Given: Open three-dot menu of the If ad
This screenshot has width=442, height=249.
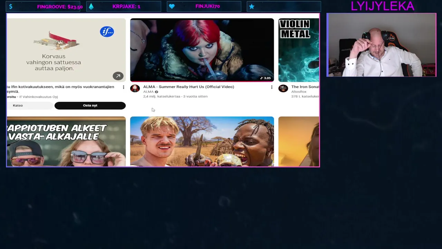Looking at the screenshot, I should click(123, 87).
